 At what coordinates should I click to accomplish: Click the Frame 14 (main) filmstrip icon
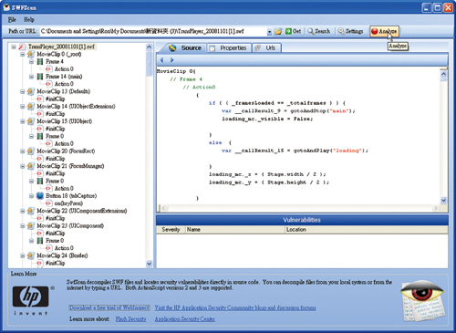tap(40, 77)
